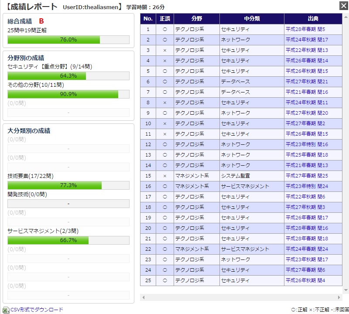Click the 90.9% その他の分野 progress bar
The image size is (349, 314).
tap(68, 94)
